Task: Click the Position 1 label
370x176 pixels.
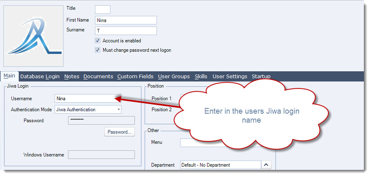Action: click(161, 99)
